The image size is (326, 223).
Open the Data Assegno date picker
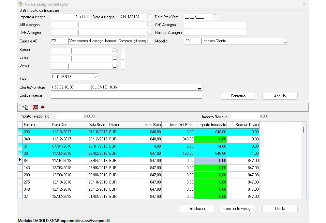(150, 17)
